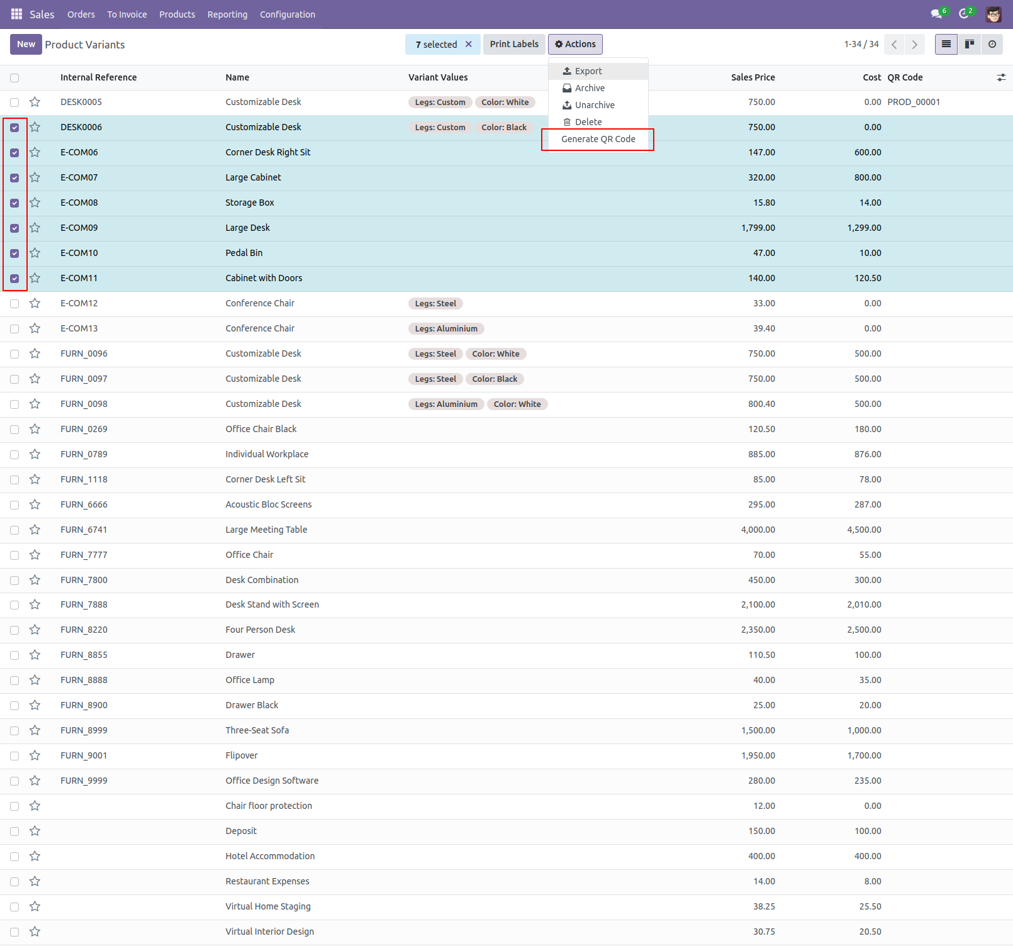The height and width of the screenshot is (946, 1013).
Task: Select Generate QR Code from Actions menu
Action: pyautogui.click(x=598, y=139)
